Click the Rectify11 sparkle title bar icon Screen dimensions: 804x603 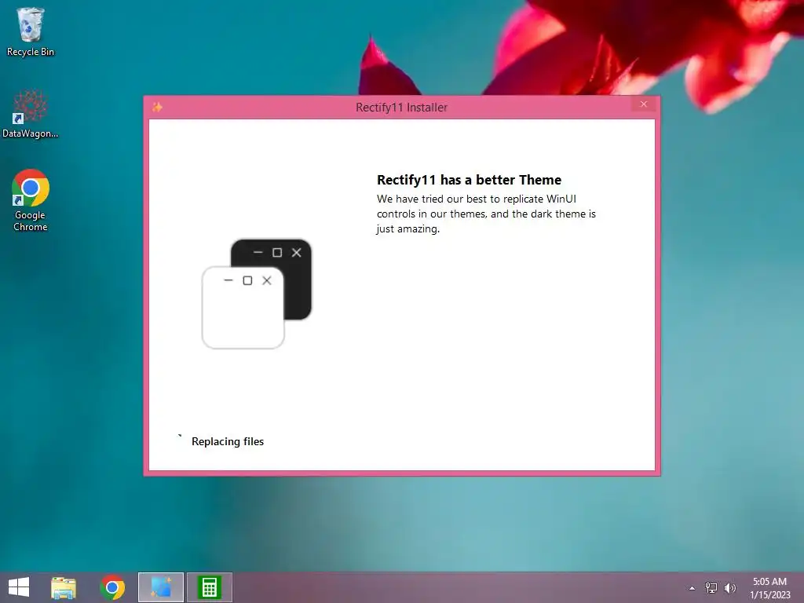pos(157,107)
